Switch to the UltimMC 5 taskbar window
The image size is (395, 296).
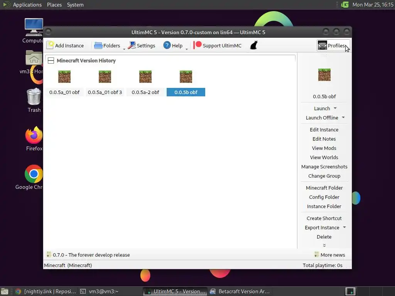(x=176, y=291)
